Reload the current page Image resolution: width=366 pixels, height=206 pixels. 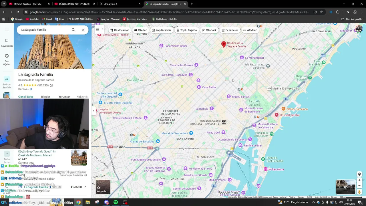click(x=18, y=12)
